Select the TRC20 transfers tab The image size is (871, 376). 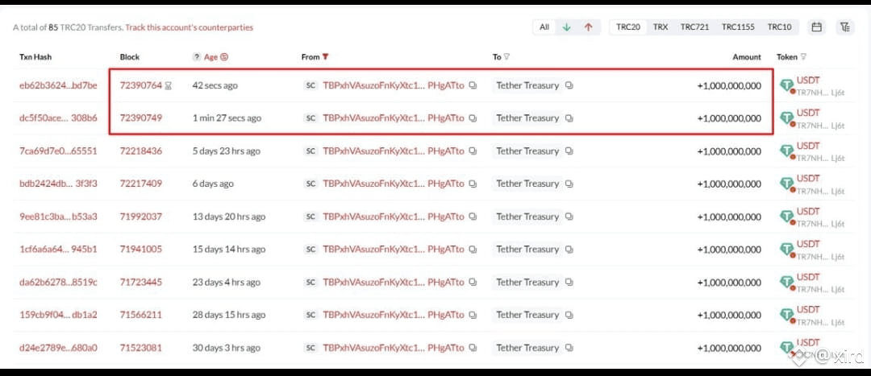(628, 27)
